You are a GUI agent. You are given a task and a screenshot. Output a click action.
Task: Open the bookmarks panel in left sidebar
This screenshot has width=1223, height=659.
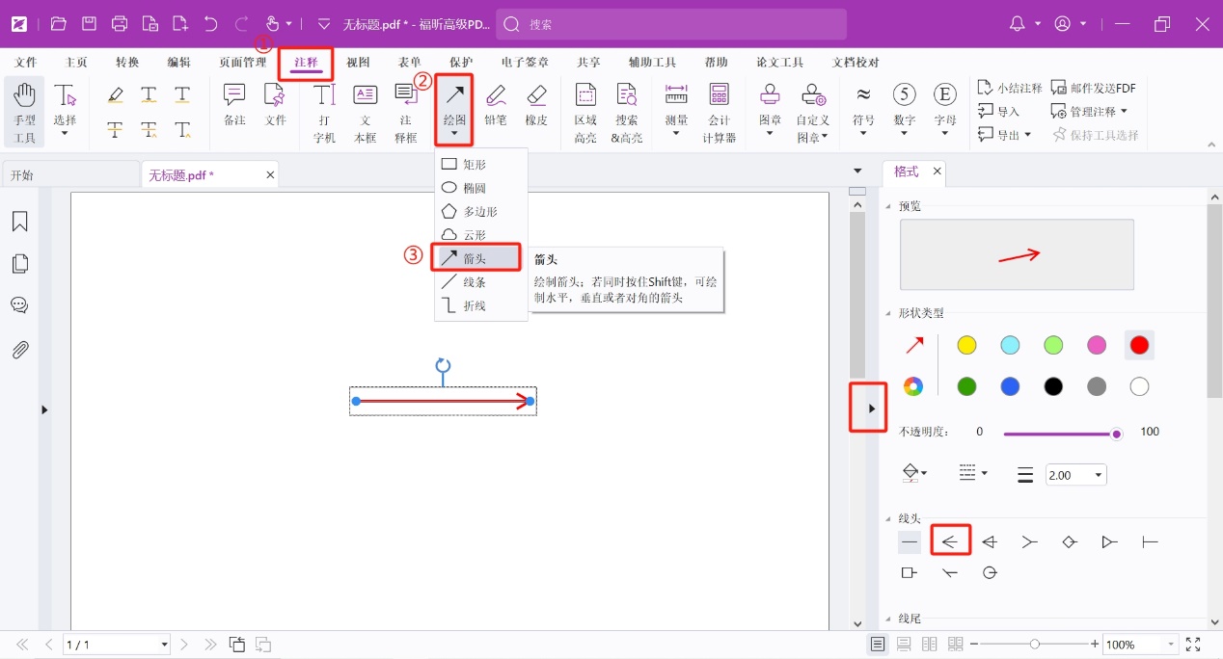pos(19,223)
